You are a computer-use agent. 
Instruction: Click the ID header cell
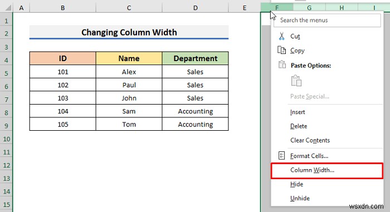point(62,58)
